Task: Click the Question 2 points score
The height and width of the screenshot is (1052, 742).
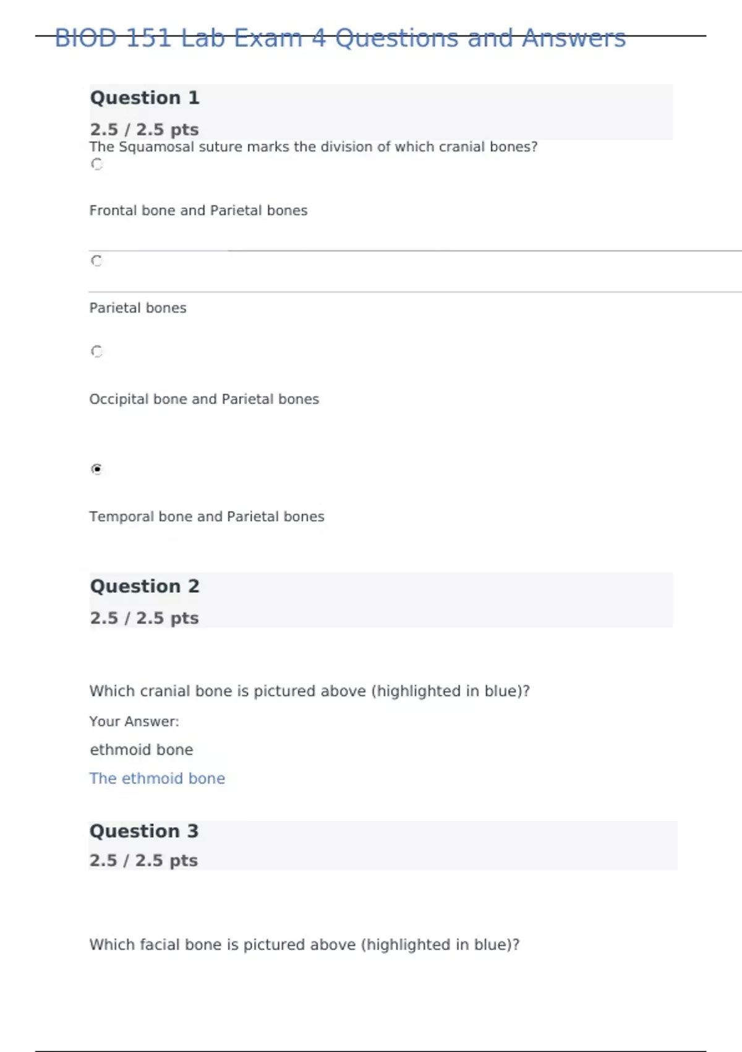Action: (144, 618)
